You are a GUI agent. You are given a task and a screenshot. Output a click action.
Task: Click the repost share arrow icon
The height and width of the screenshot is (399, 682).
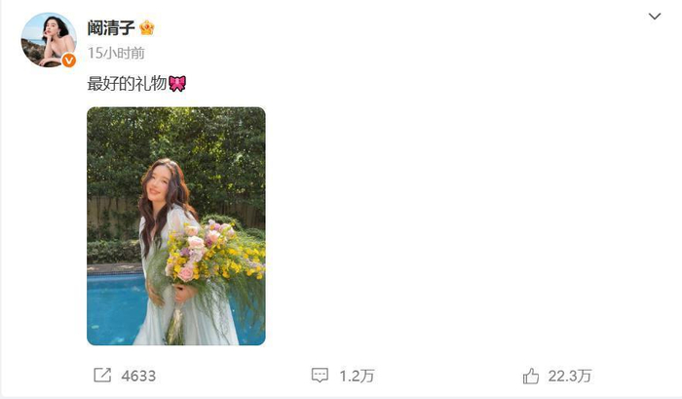(x=101, y=376)
